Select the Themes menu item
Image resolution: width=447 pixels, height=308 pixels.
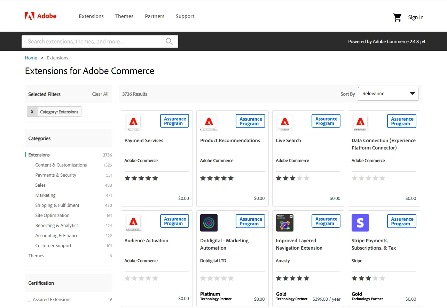click(124, 16)
